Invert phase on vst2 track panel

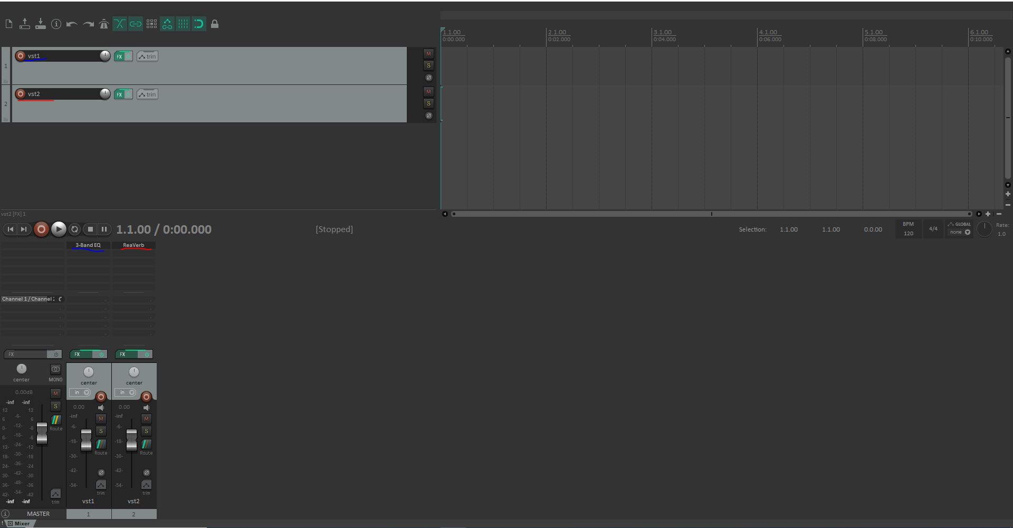coord(428,116)
